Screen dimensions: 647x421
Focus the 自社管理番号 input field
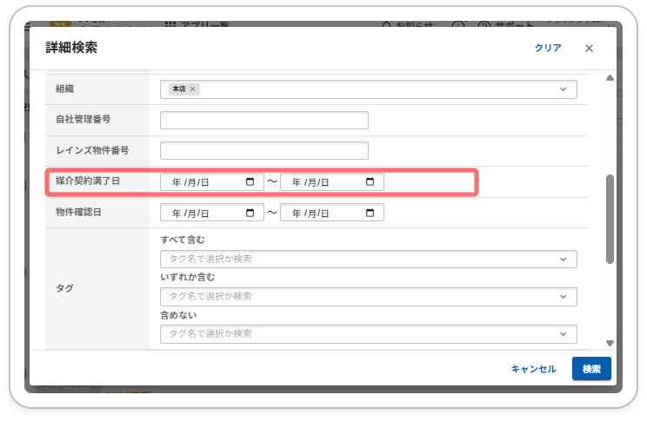264,120
